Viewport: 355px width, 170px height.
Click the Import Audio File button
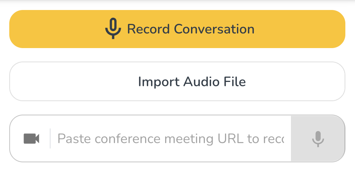coord(177,82)
